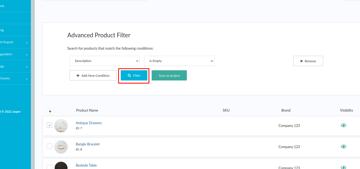This screenshot has width=360, height=169.
Task: Toggle visibility eye for Bangle Bracelet
Action: coord(343,146)
